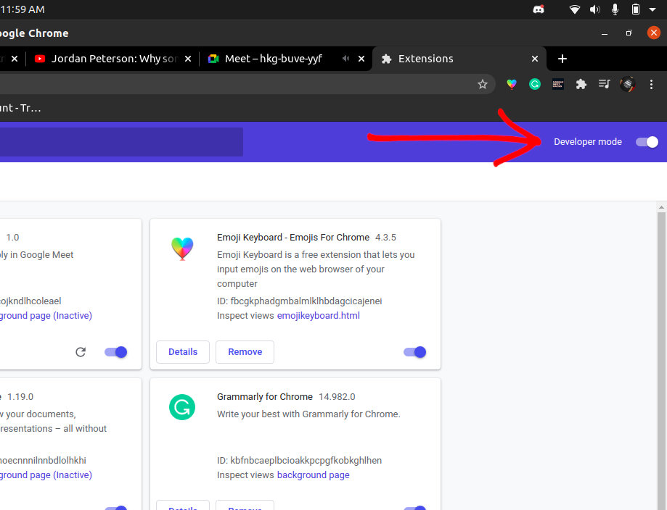Click the puzzle icon on Extensions tab
Screen dimensions: 667x510
pyautogui.click(x=386, y=59)
